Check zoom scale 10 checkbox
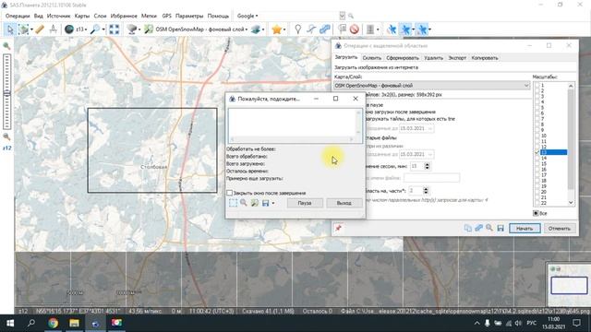591x332 pixels. pyautogui.click(x=537, y=136)
